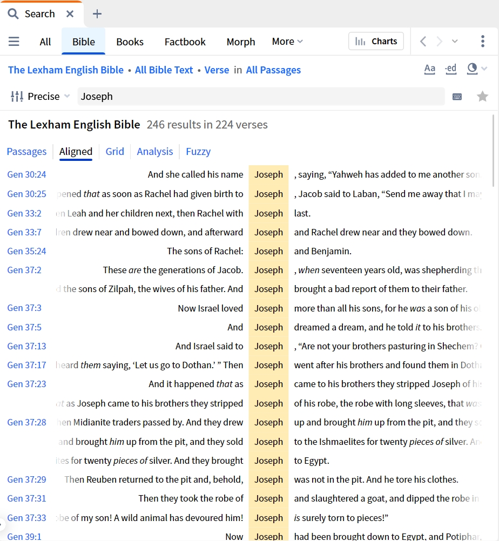Click 'Now Israel loved' result text
499x541 pixels.
tap(211, 308)
